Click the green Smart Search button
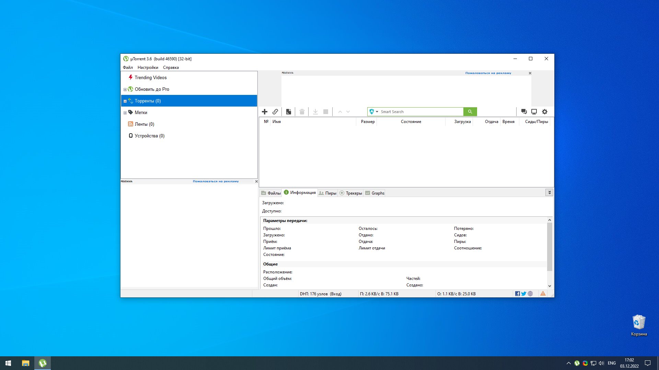Viewport: 659px width, 370px height. 470,112
